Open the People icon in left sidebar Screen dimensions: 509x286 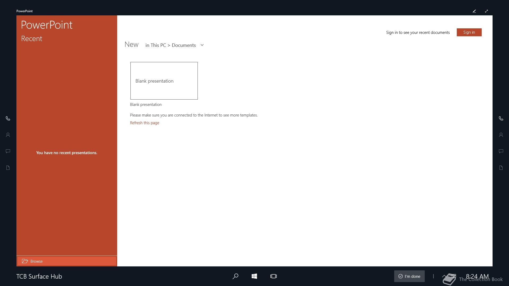[8, 135]
